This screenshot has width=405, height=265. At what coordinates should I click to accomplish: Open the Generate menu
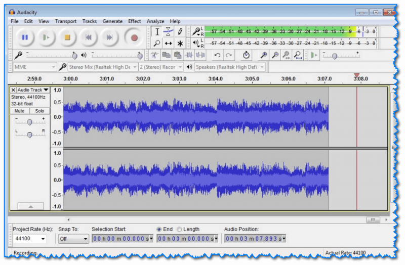point(112,21)
